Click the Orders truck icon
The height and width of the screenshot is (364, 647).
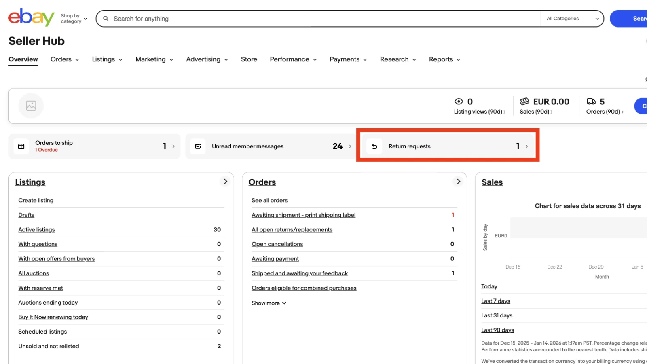point(591,102)
